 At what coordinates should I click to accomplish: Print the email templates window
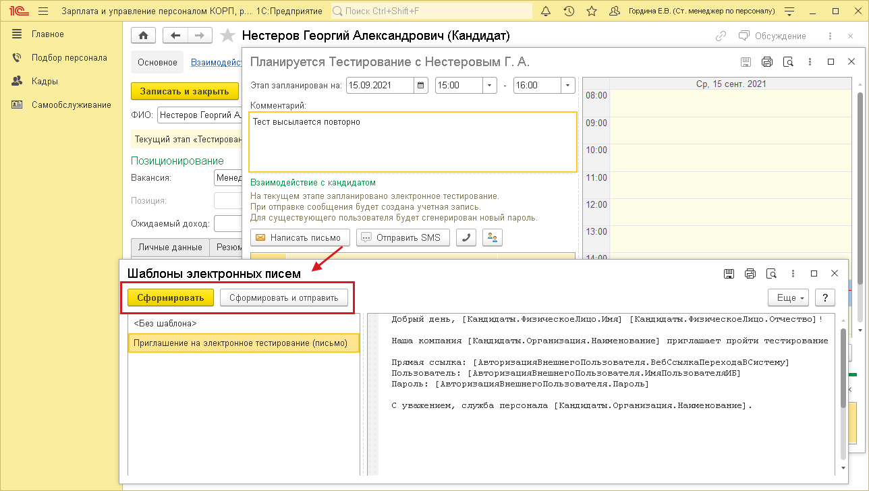coord(750,274)
